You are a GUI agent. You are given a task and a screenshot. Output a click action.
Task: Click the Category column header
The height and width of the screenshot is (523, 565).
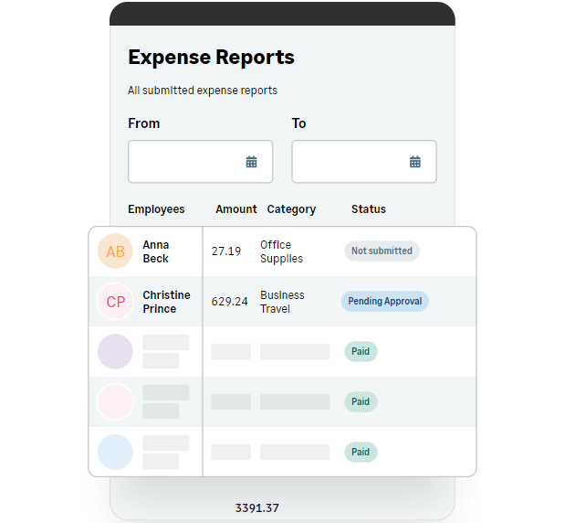tap(291, 209)
